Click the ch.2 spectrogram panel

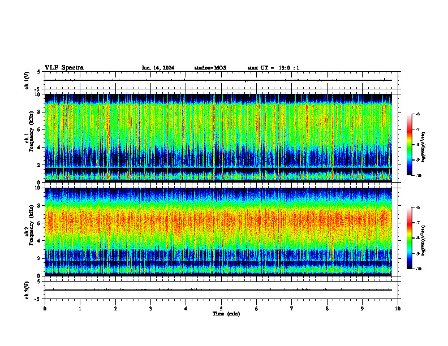[218, 232]
